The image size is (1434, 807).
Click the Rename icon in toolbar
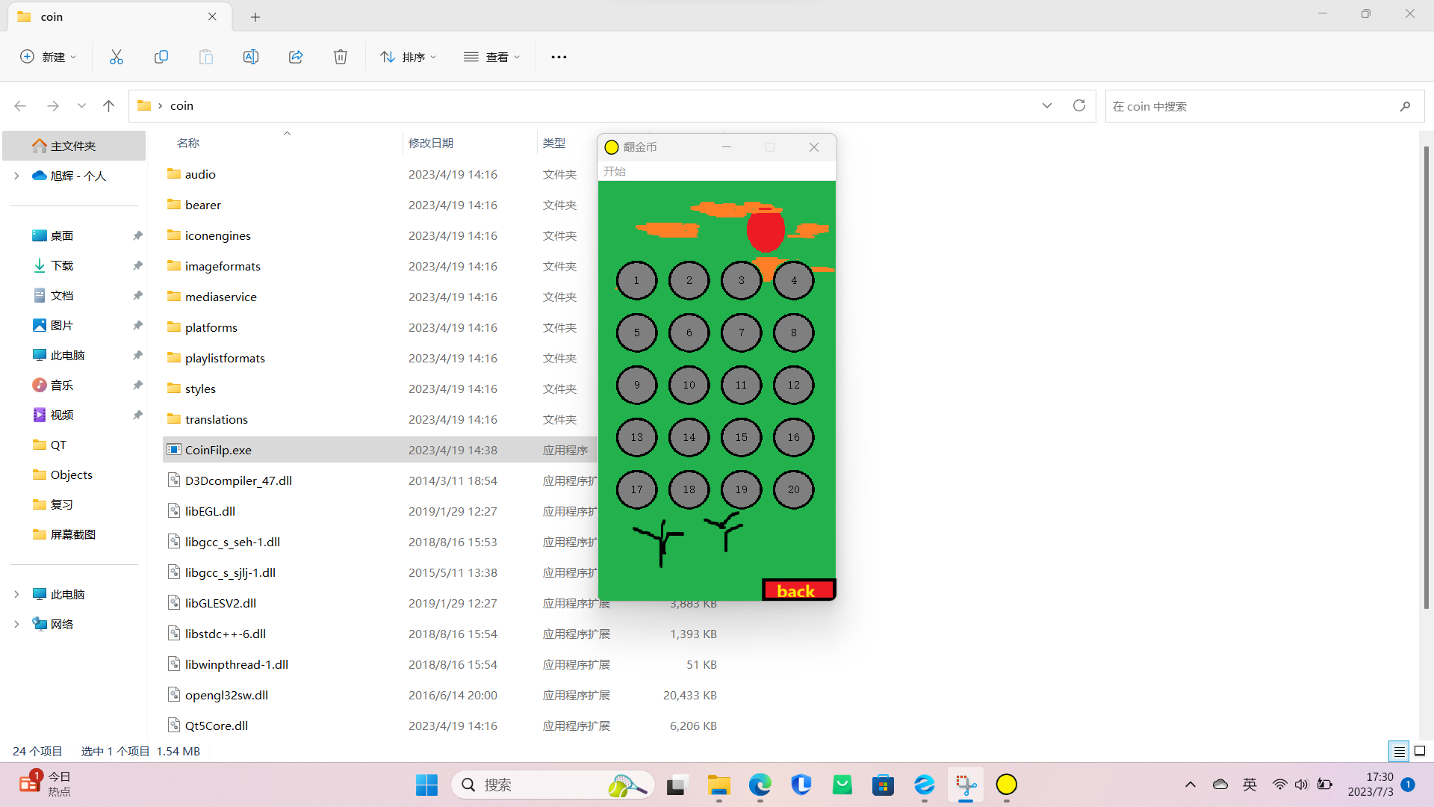click(x=251, y=57)
